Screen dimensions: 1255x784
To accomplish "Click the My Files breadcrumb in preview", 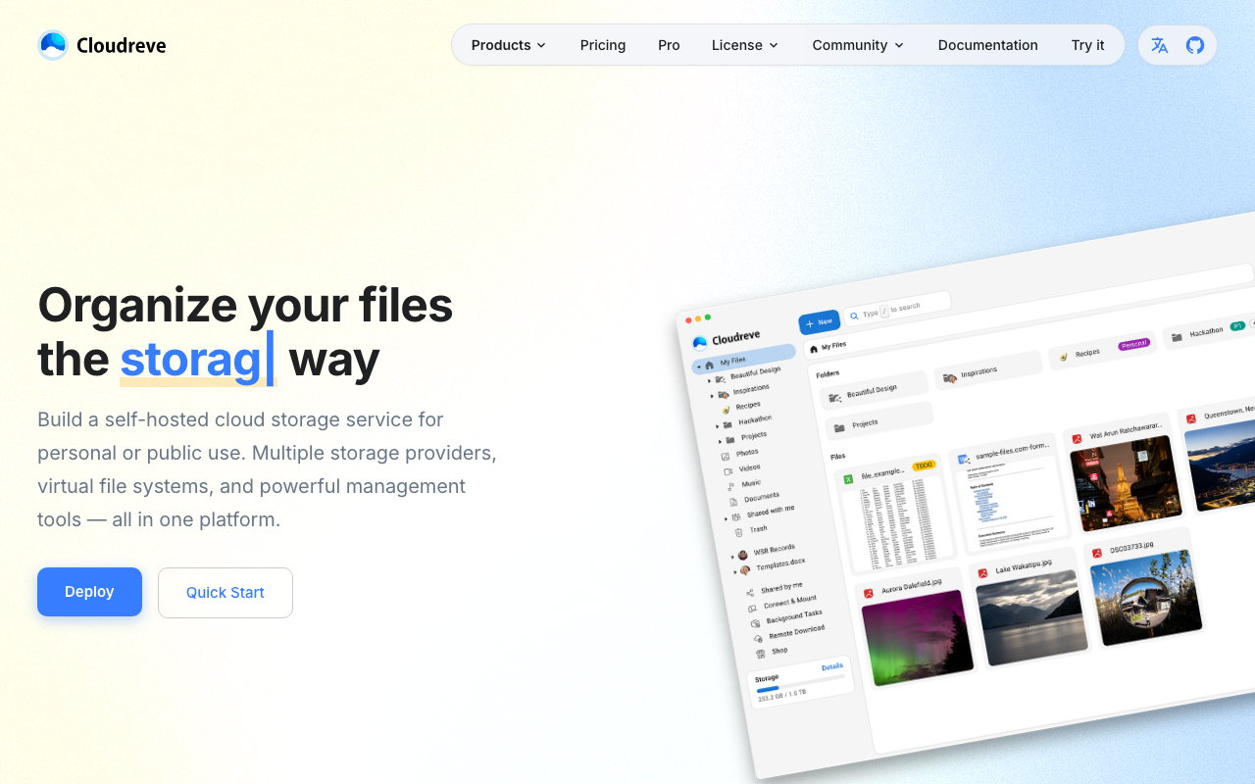I will pos(828,346).
